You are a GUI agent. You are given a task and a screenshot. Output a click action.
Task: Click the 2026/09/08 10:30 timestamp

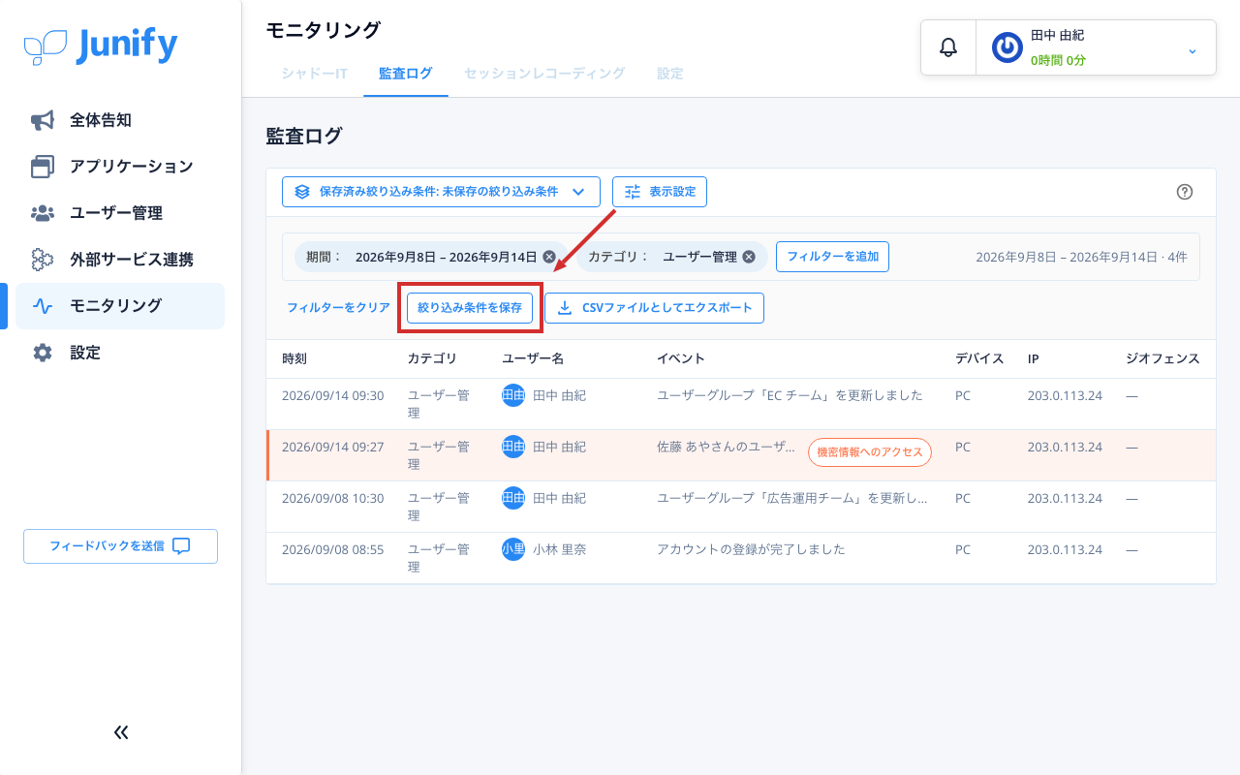coord(332,498)
